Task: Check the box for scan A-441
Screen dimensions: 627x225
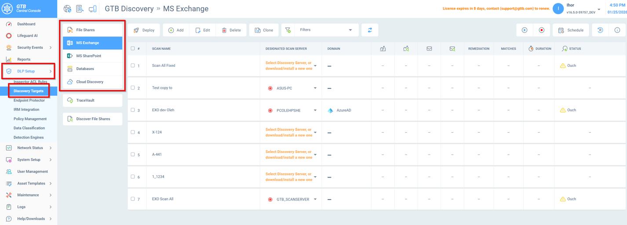Action: 133,154
